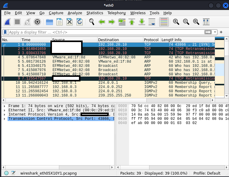Sort by the Protocol column header
The image size is (229, 177).
(152, 40)
